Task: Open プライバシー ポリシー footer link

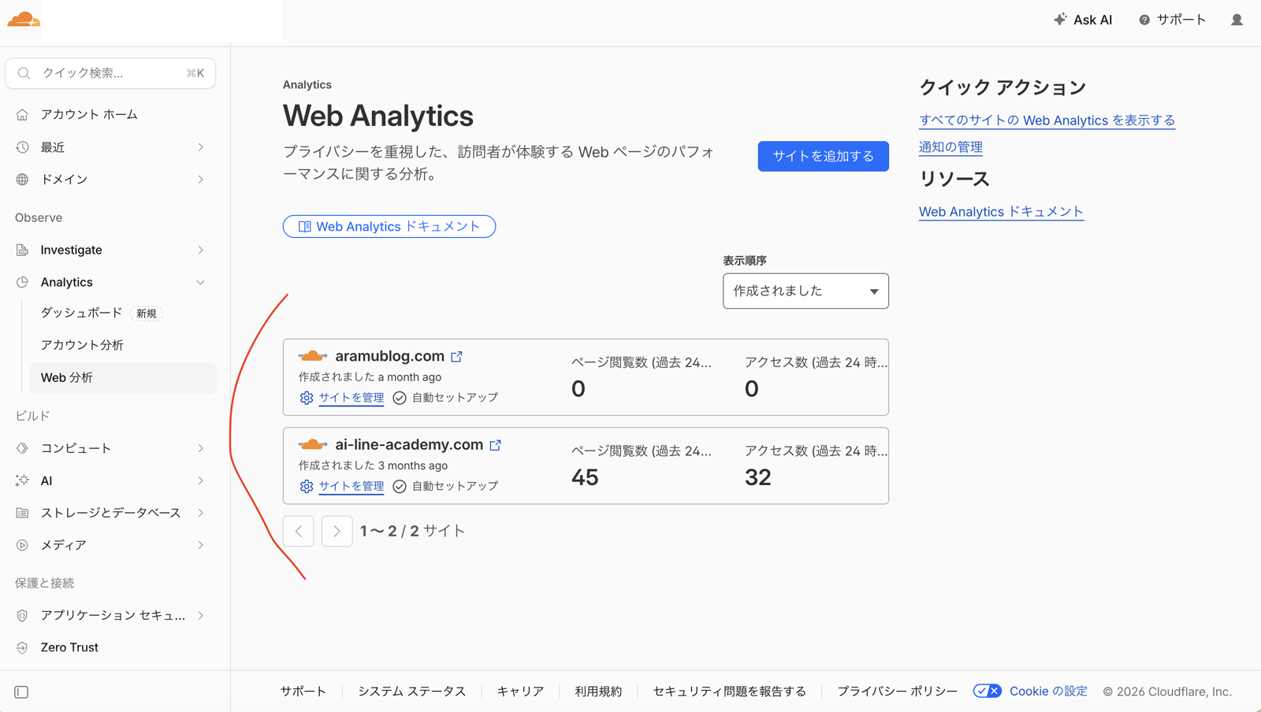Action: pyautogui.click(x=897, y=692)
